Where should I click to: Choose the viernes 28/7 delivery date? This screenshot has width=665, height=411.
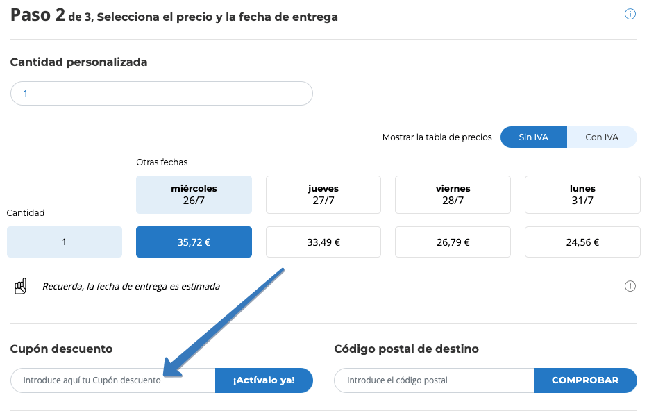click(x=453, y=194)
